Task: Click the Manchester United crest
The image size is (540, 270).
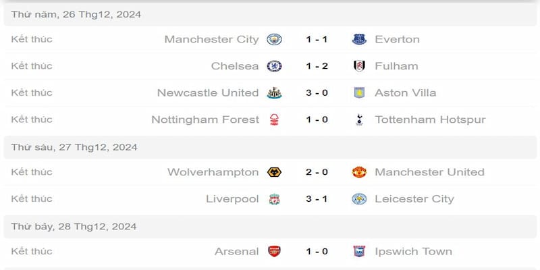Action: click(x=359, y=172)
